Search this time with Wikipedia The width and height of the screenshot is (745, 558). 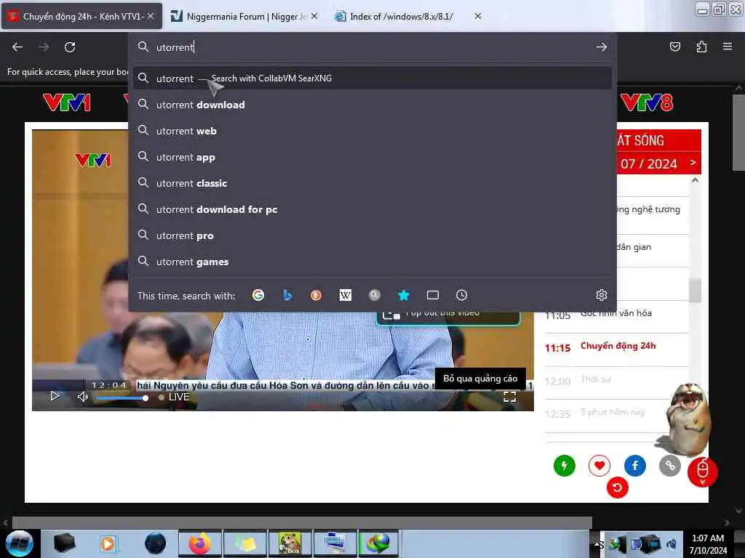[346, 295]
